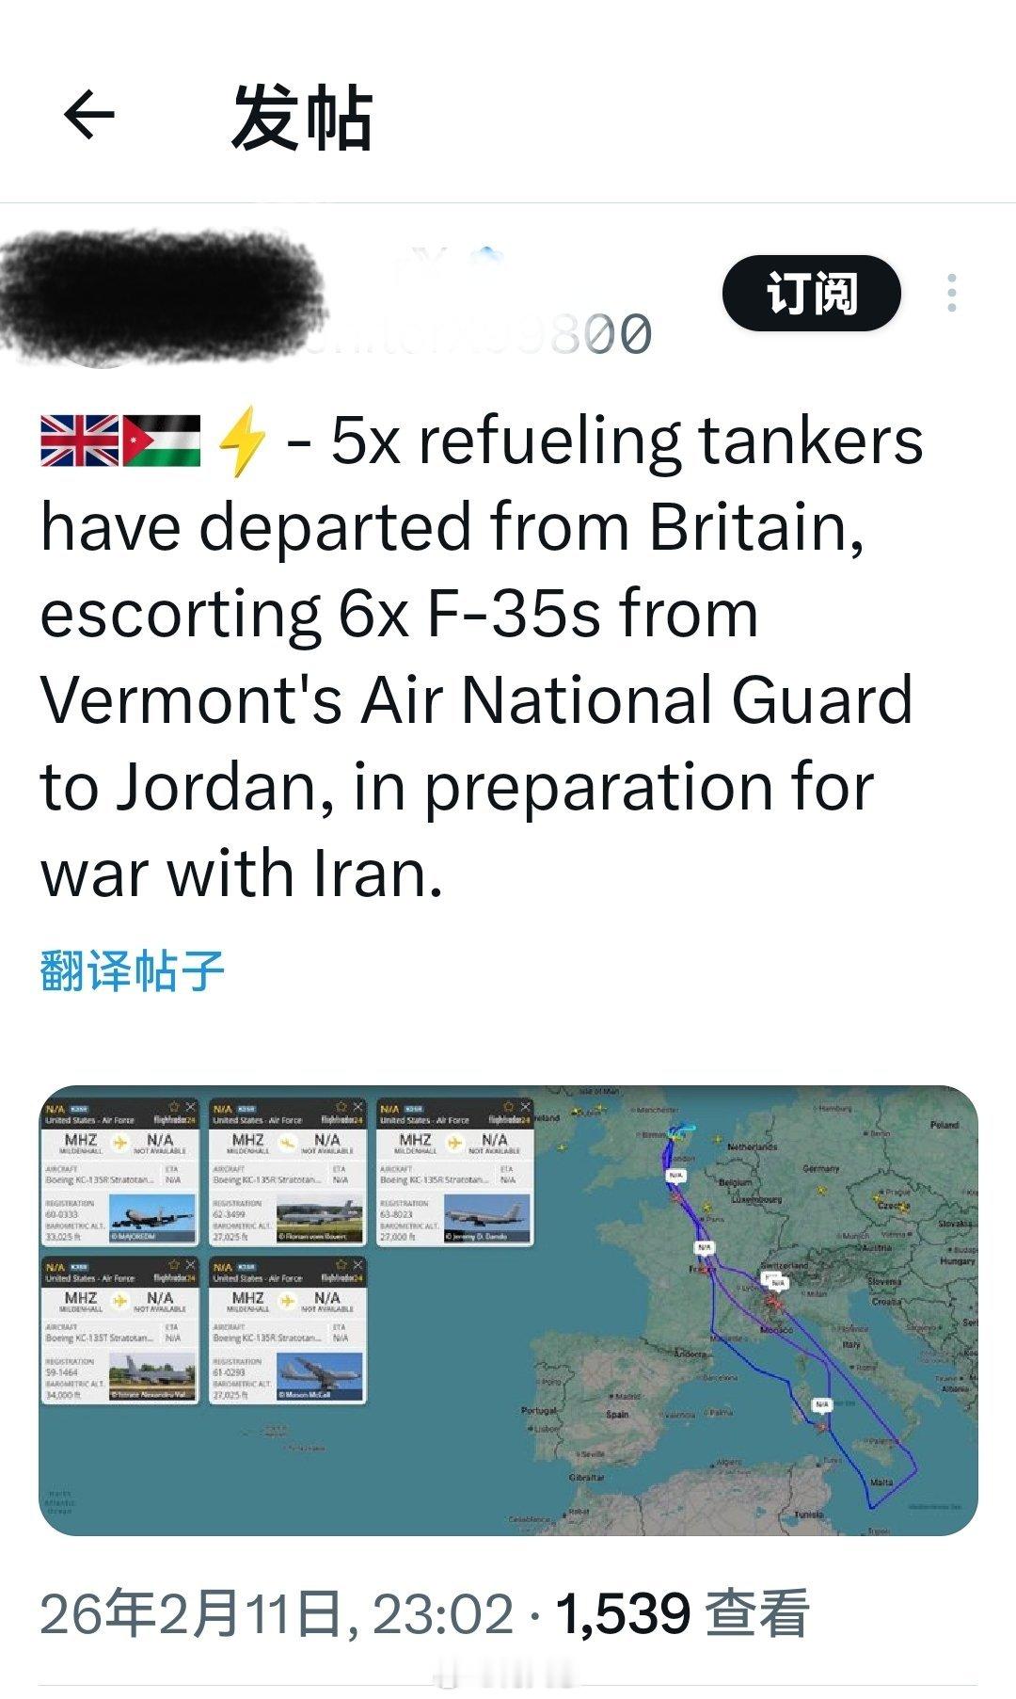Toggle the favorite star on registration 60-0333 card
The height and width of the screenshot is (1699, 1016).
(x=174, y=1106)
